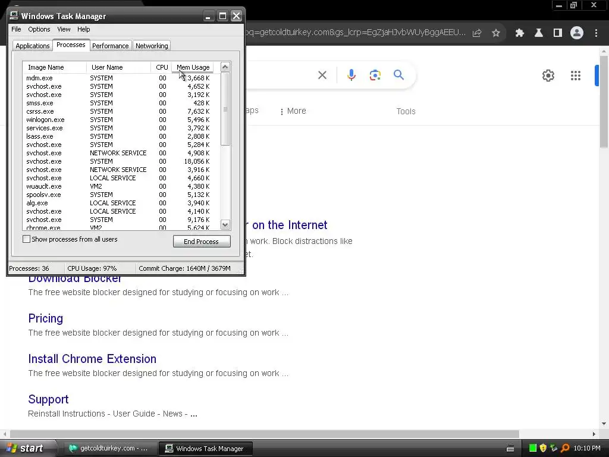Select the smss.exe process row

(118, 103)
